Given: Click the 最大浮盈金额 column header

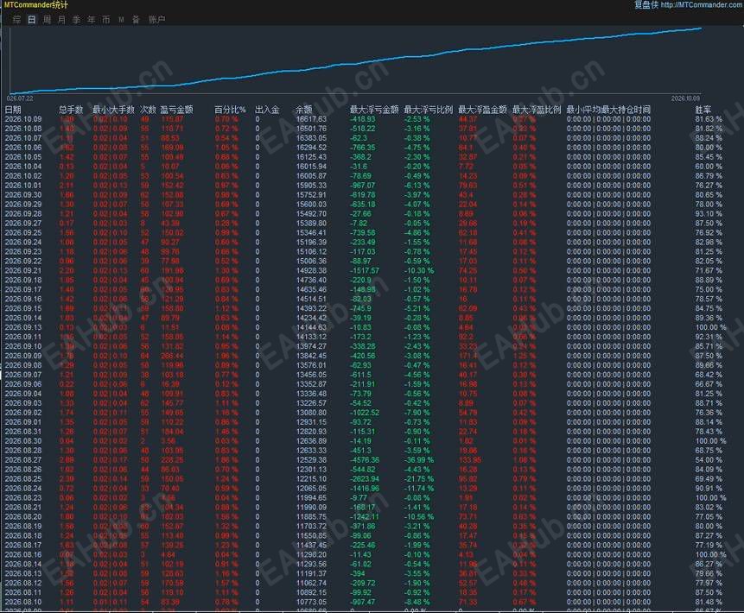Looking at the screenshot, I should point(482,110).
